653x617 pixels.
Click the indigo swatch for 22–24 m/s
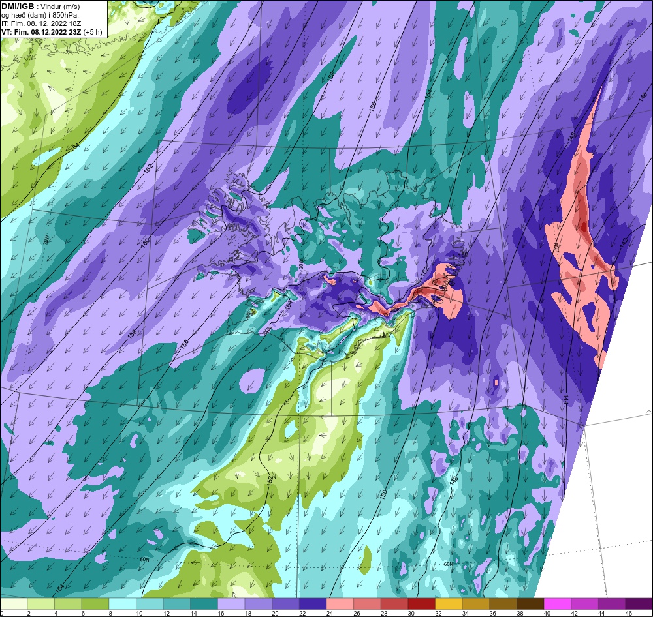(x=313, y=603)
